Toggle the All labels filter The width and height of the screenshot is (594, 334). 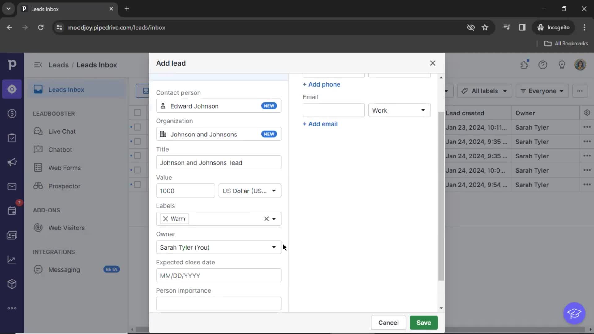click(483, 91)
